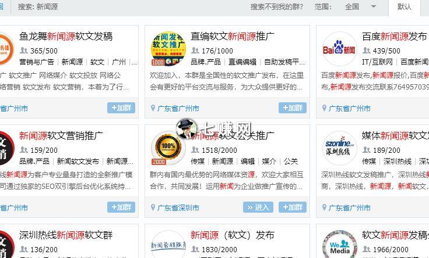Click the 广东省深圳市 location link
429x258 pixels.
(x=178, y=208)
